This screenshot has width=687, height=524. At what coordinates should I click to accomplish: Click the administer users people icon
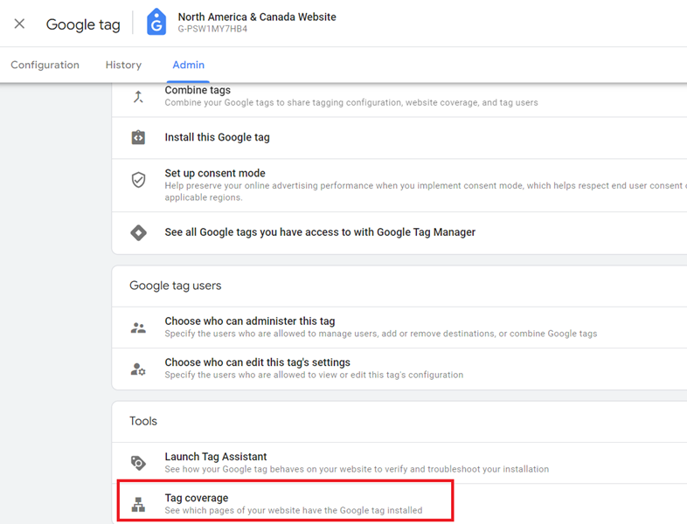(x=138, y=327)
